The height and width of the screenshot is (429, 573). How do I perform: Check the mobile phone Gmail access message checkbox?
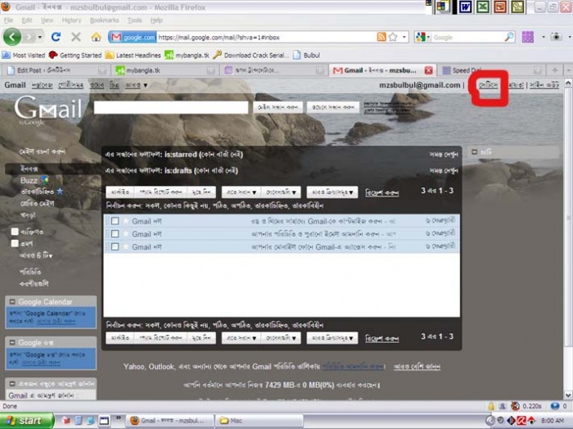coord(115,246)
